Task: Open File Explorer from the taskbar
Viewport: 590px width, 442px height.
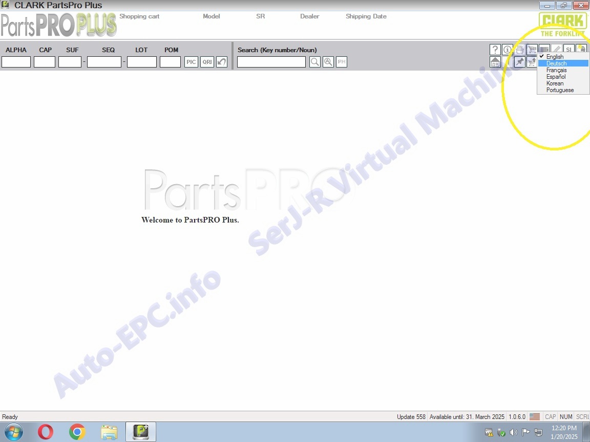Action: [x=109, y=432]
